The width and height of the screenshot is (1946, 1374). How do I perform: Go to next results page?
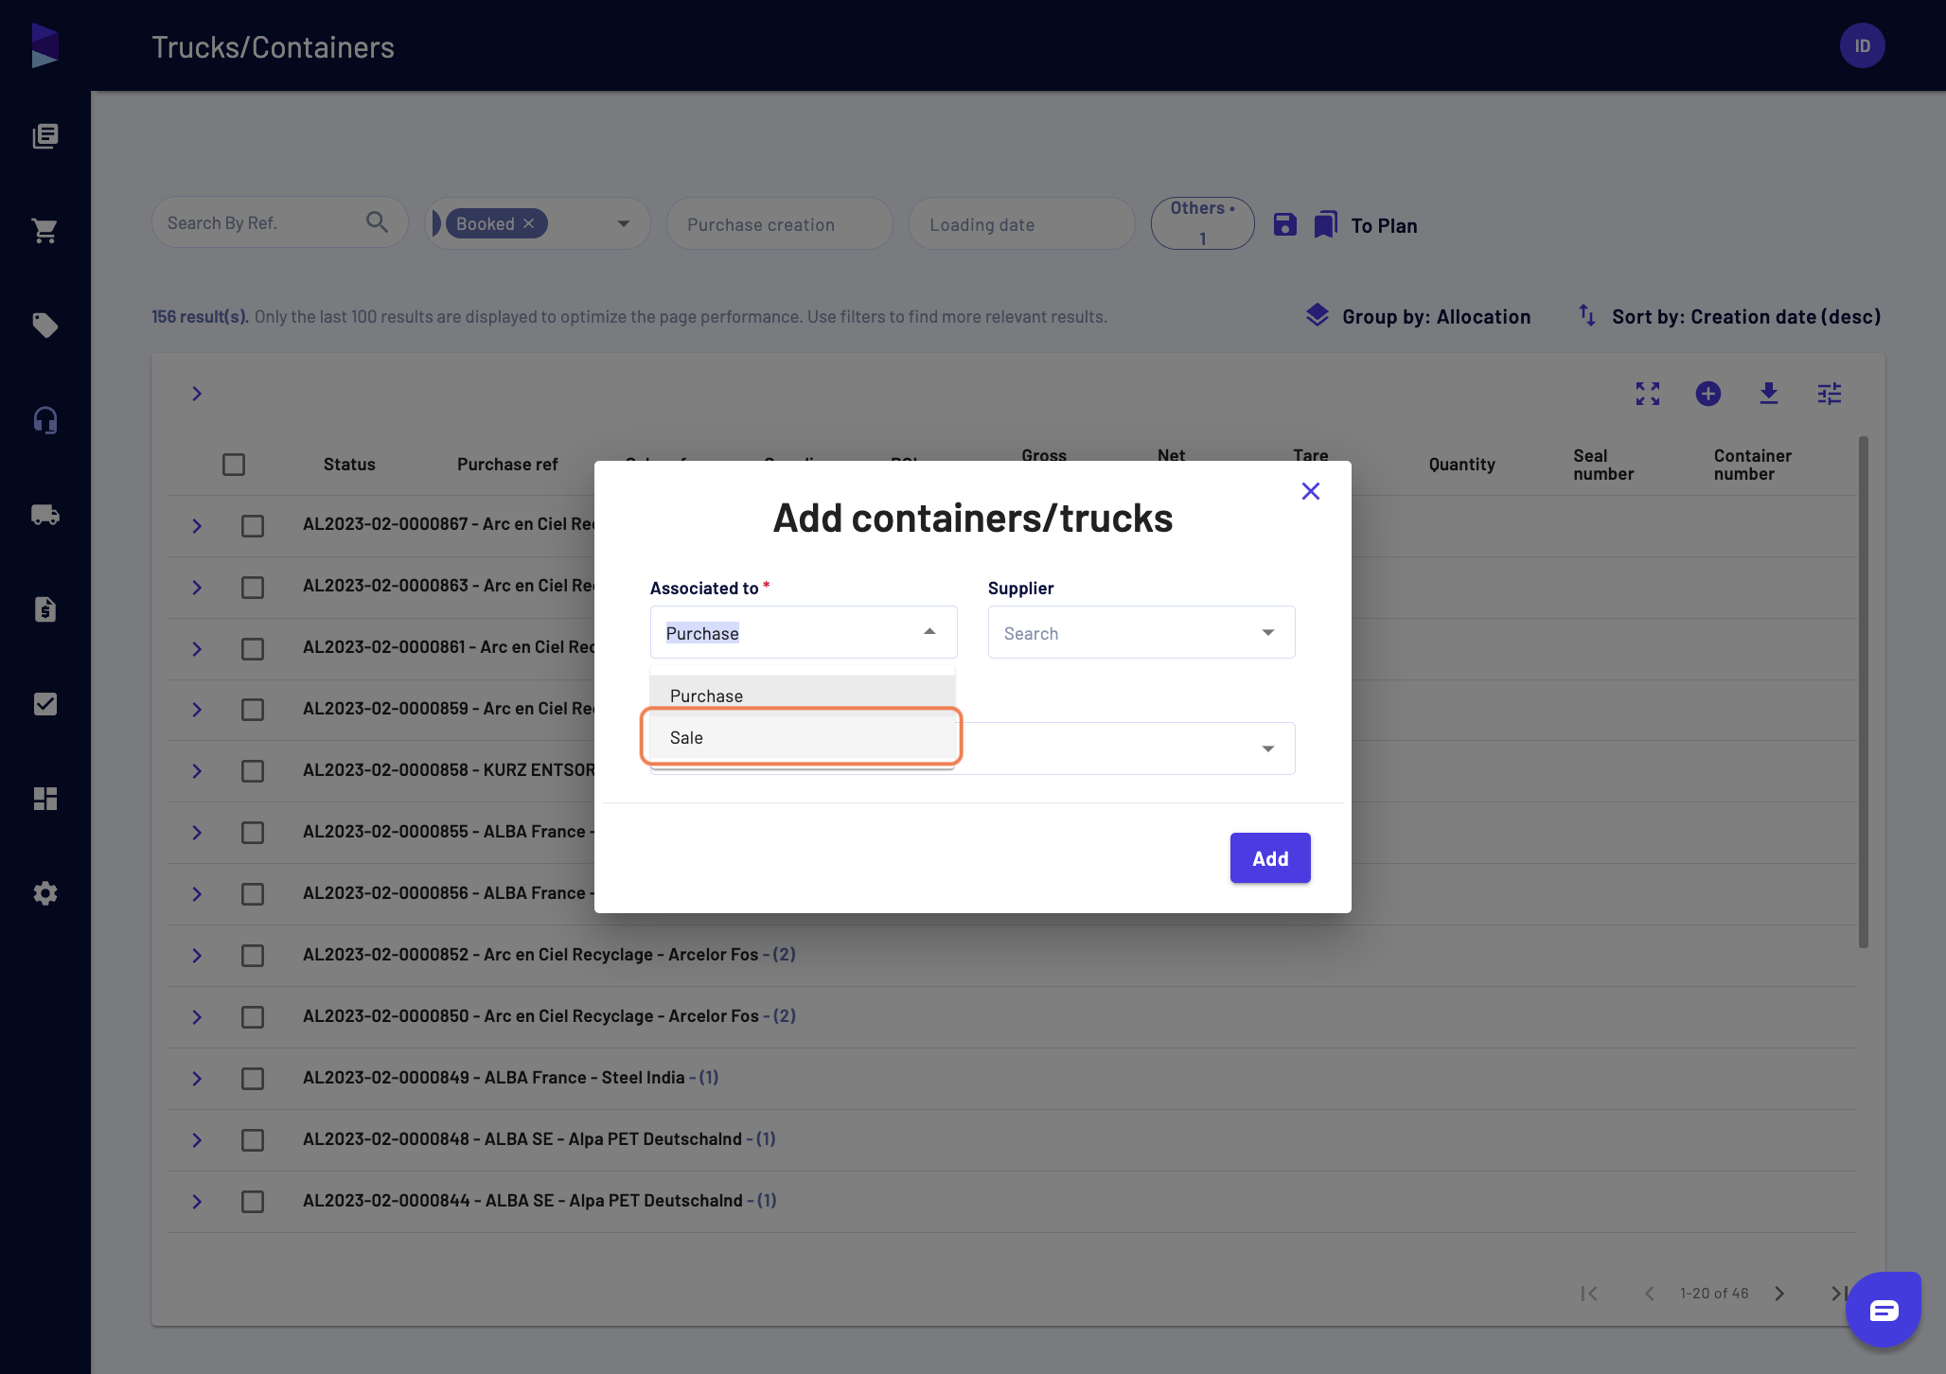1779,1294
